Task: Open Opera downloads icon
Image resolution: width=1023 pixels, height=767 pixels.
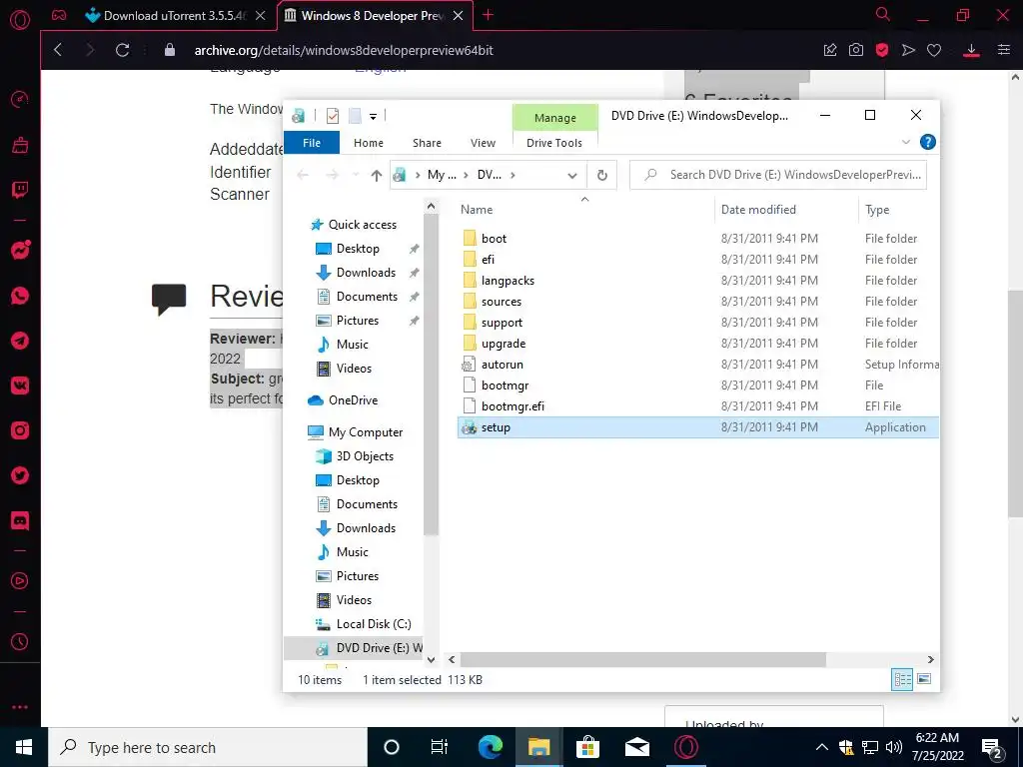Action: 971,50
